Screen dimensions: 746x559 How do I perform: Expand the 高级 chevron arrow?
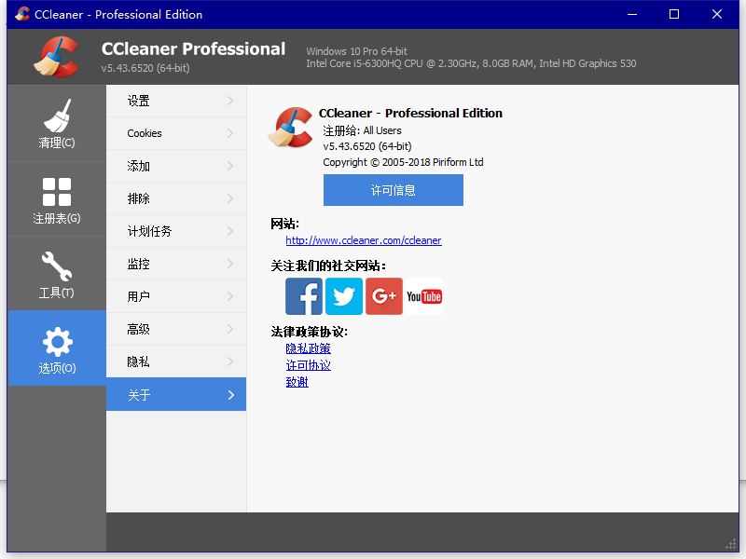(x=230, y=329)
